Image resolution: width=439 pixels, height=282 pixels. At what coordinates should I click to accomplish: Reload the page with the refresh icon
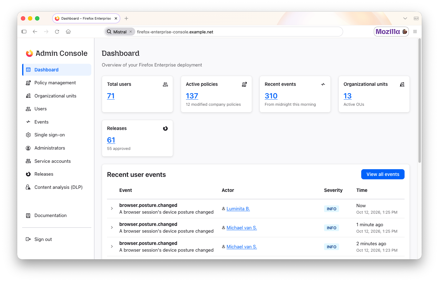click(57, 32)
